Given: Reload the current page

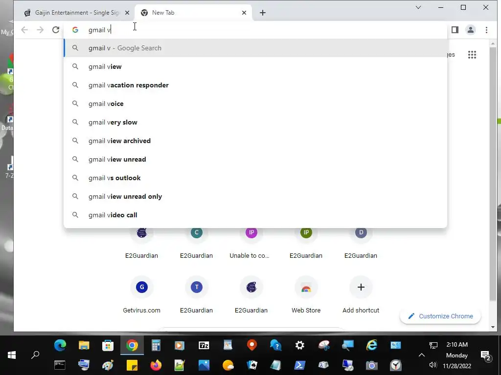Looking at the screenshot, I should click(x=56, y=30).
